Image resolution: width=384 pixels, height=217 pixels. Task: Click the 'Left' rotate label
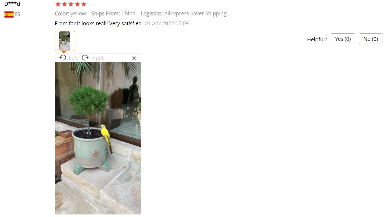(73, 58)
